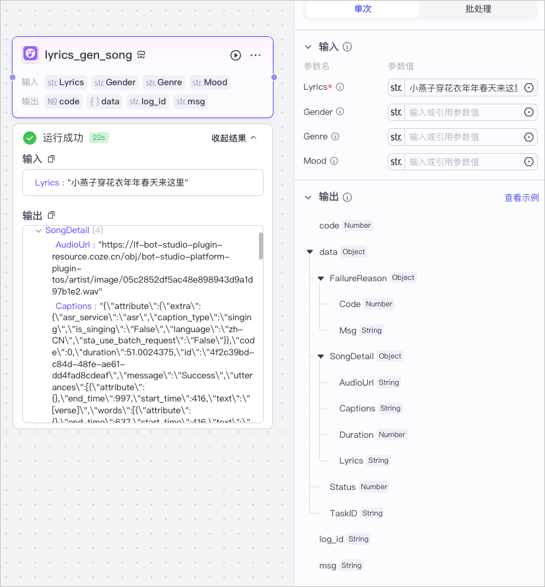Open reference picker for Mood value
545x587 pixels.
point(528,162)
